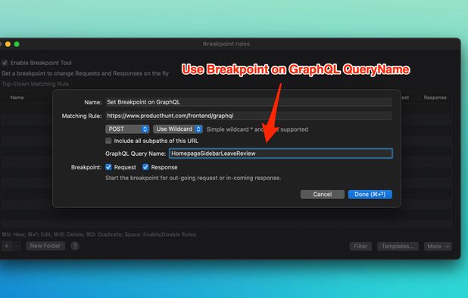Open the question mark help icon
Image resolution: width=468 pixels, height=298 pixels.
coord(75,246)
